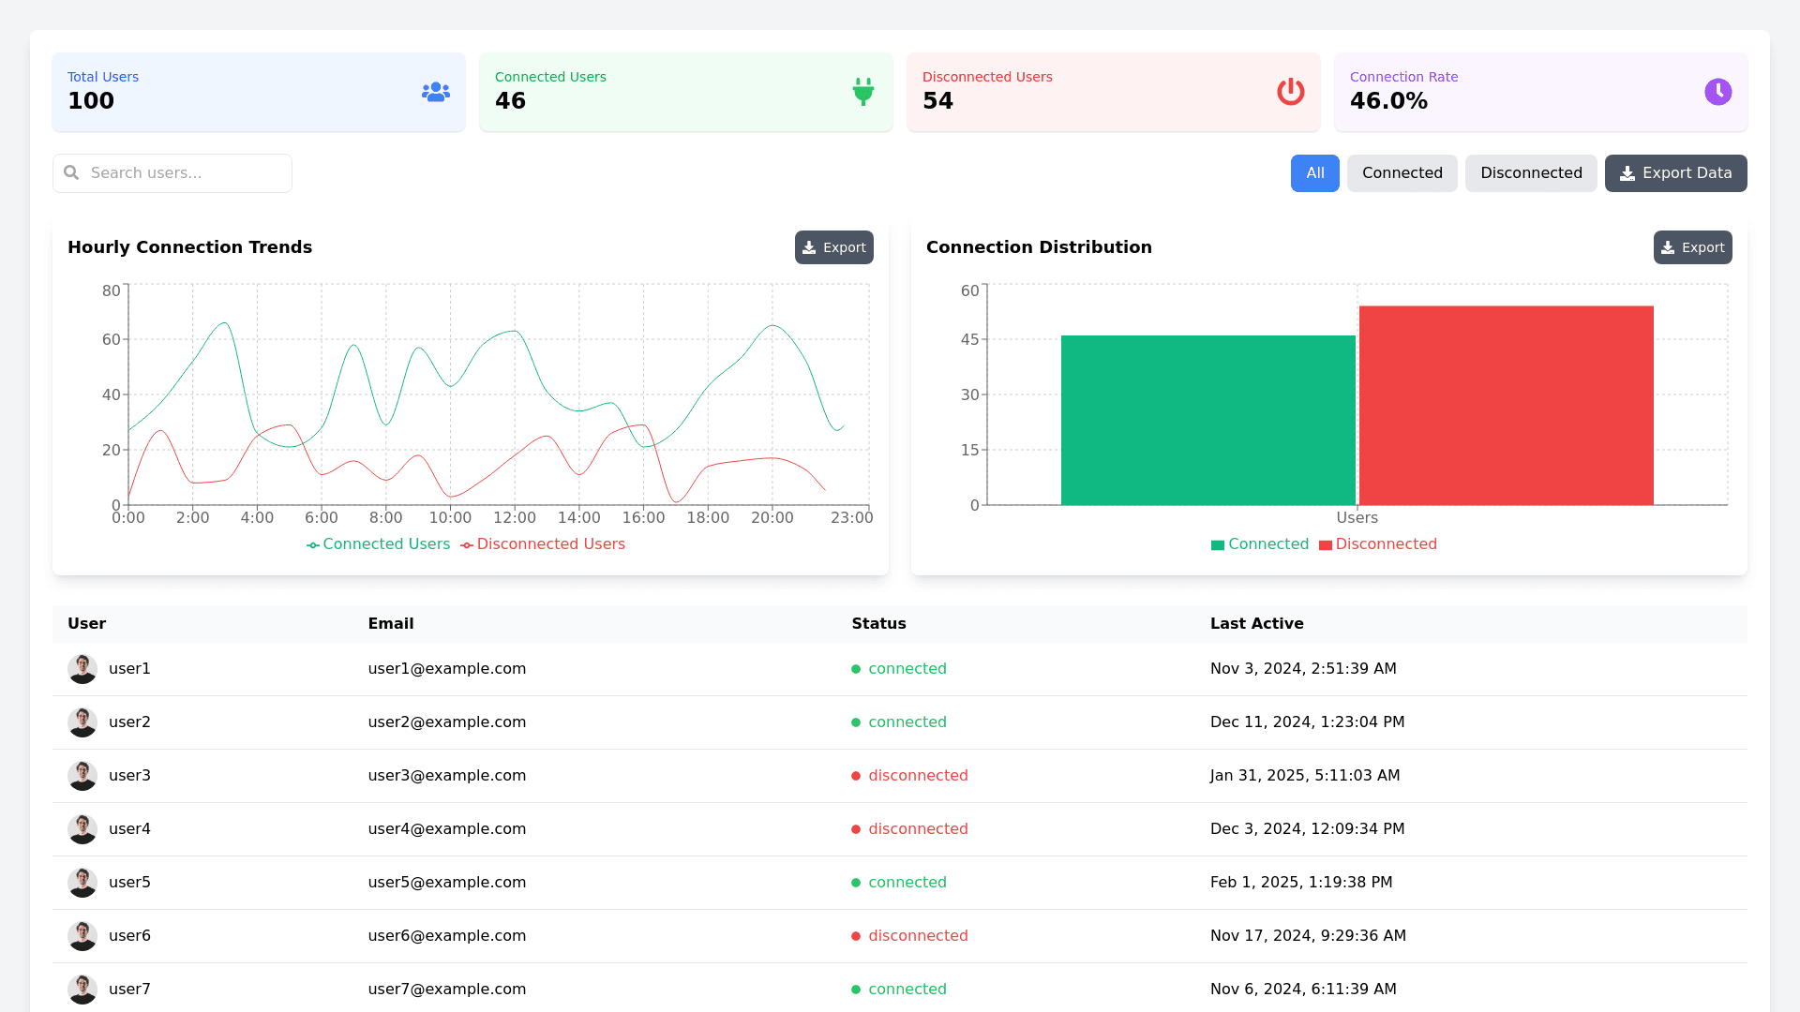Click user6's avatar image

point(82,936)
